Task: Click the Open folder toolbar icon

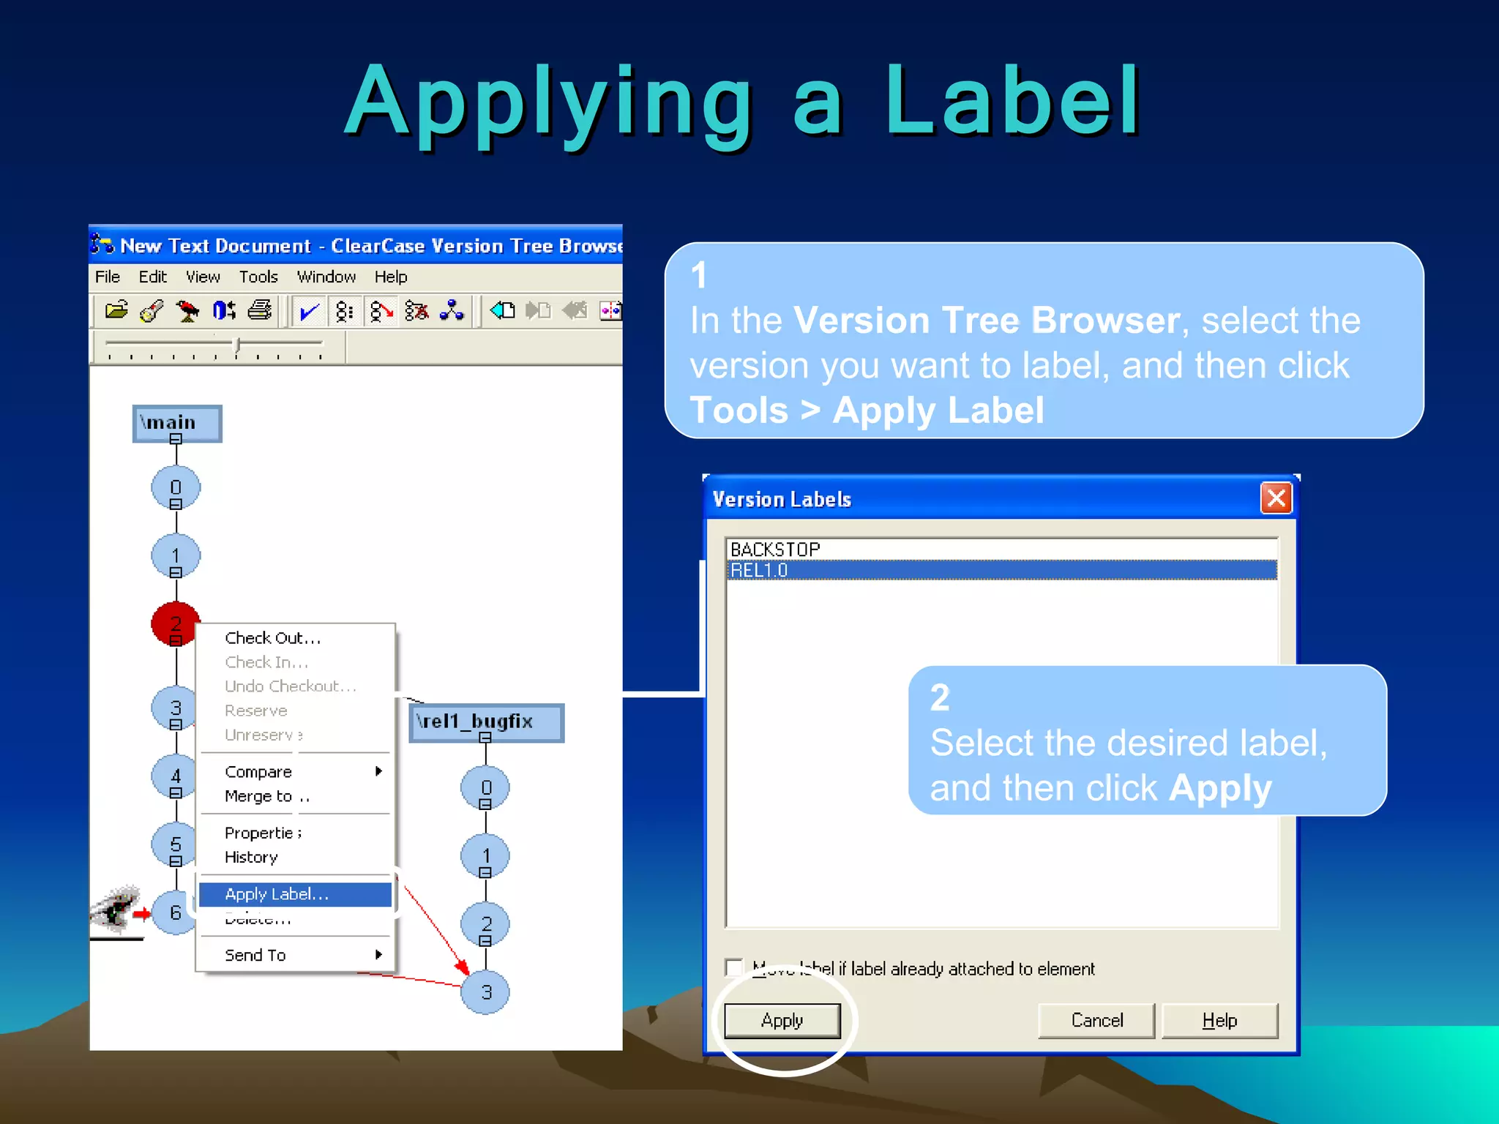Action: pyautogui.click(x=116, y=311)
